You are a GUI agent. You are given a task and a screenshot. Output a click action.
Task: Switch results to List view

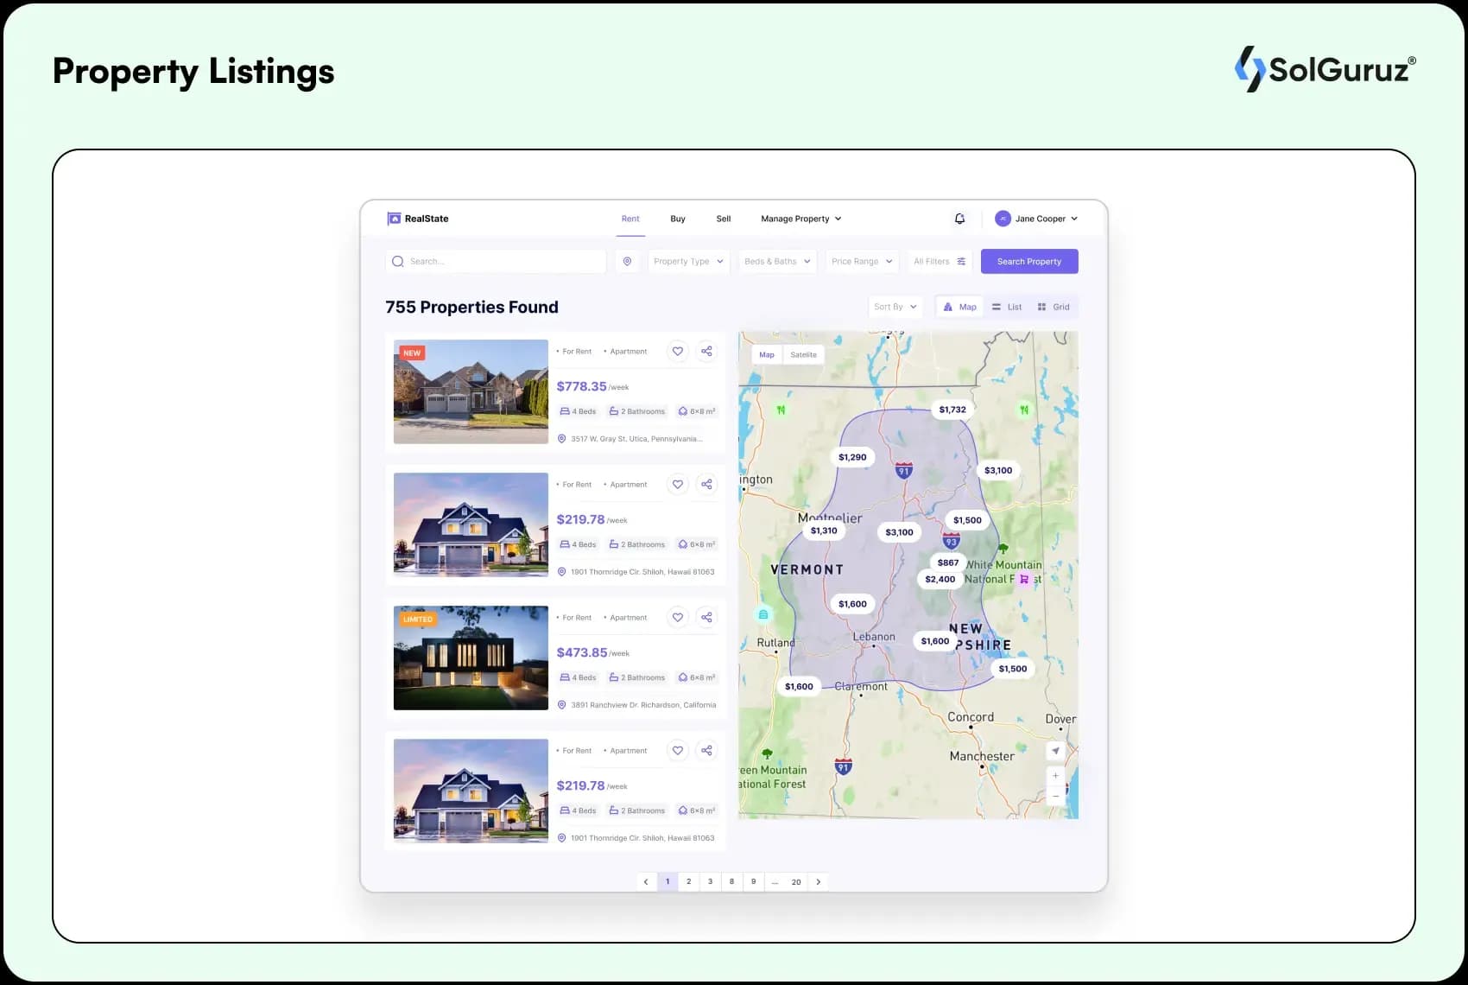(x=1007, y=307)
